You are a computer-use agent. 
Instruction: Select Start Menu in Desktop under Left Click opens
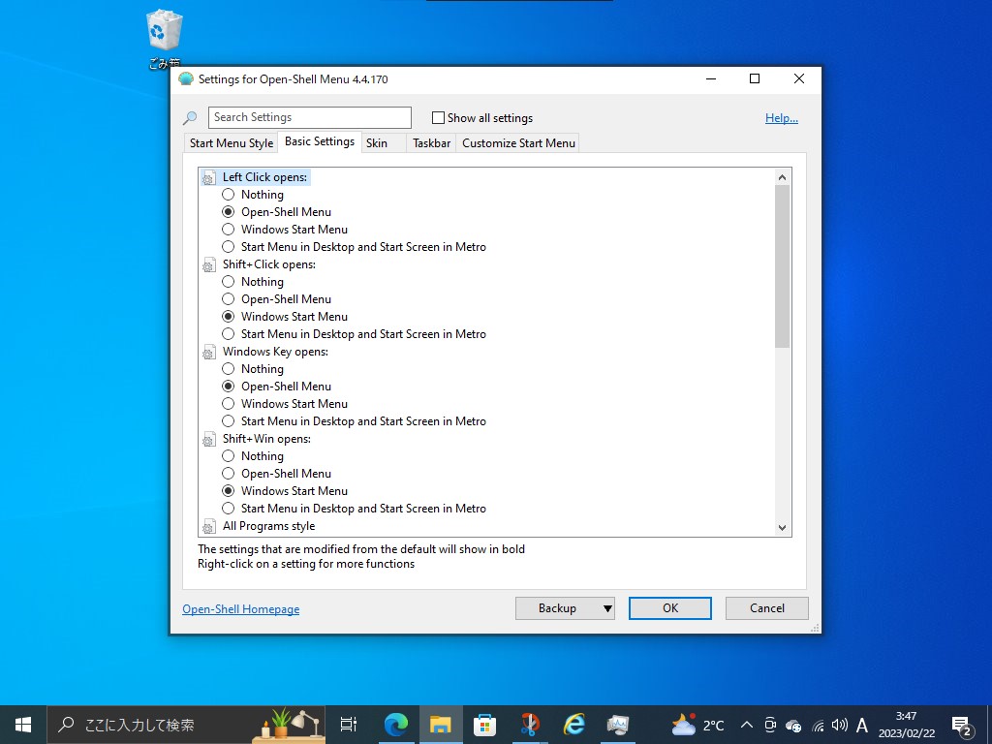point(229,247)
